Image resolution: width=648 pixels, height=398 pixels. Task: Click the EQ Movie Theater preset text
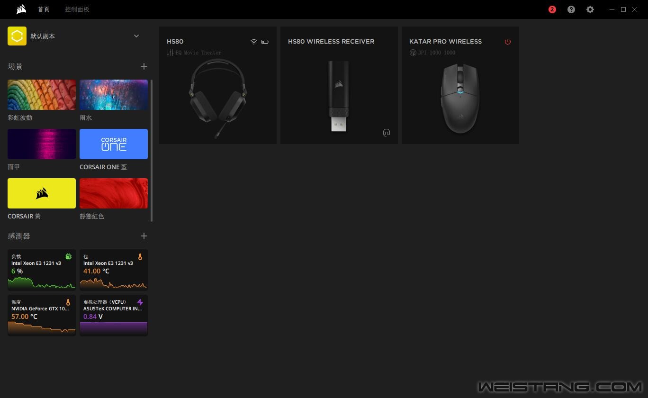click(198, 53)
